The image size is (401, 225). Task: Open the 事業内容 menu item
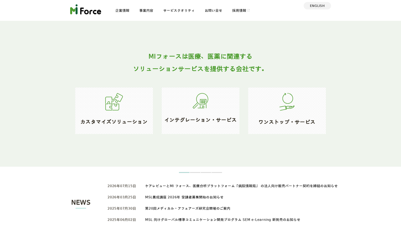[x=146, y=10]
